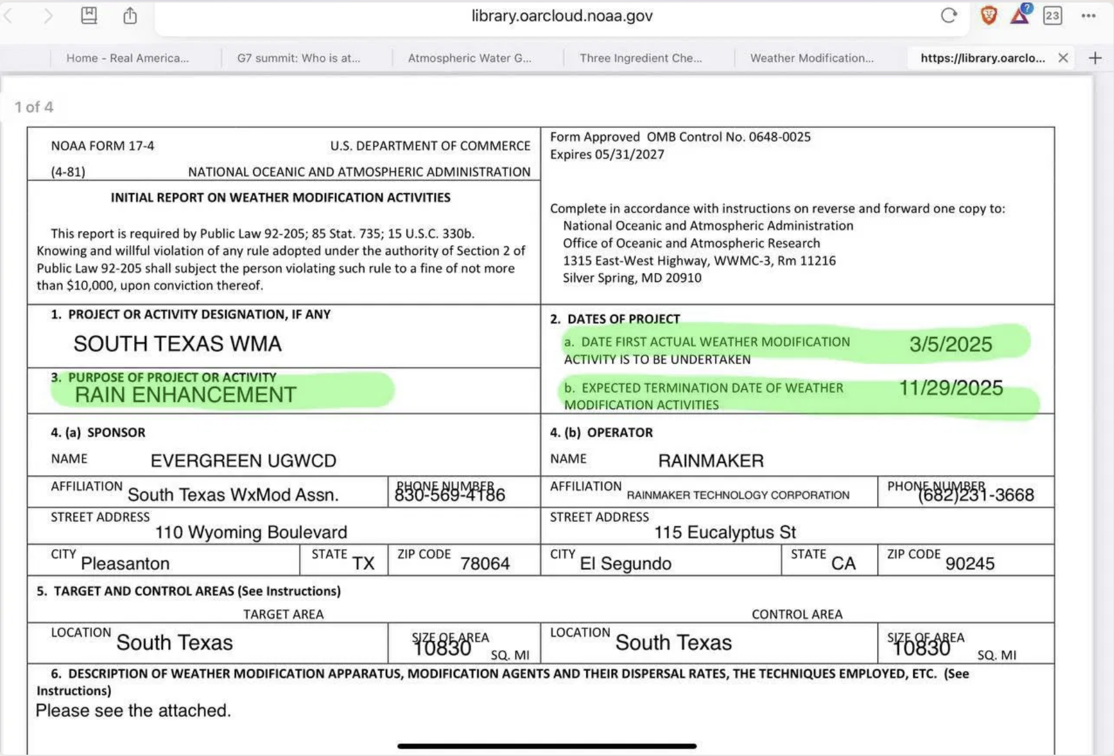The height and width of the screenshot is (756, 1114).
Task: Click city 'El Segundo'
Action: (x=626, y=564)
